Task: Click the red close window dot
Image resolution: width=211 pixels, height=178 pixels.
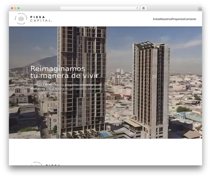Action: coord(12,8)
